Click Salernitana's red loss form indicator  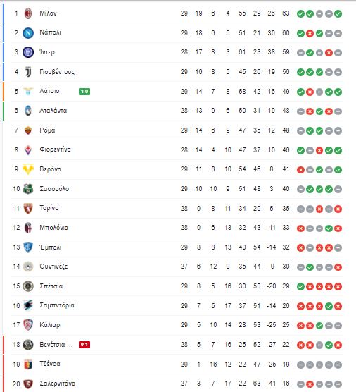click(310, 384)
